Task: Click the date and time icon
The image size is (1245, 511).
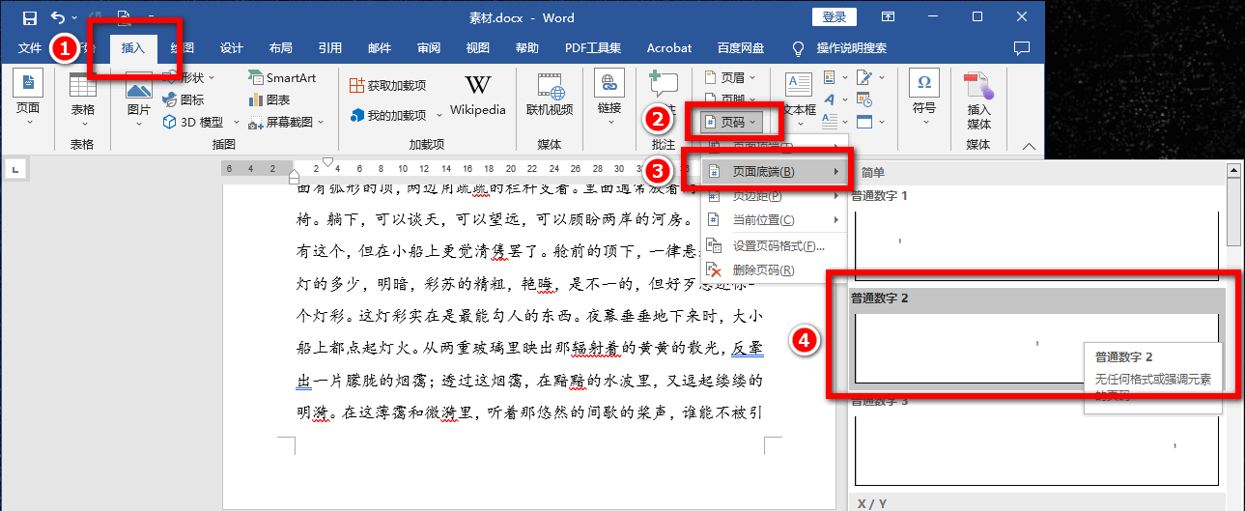Action: point(863,99)
